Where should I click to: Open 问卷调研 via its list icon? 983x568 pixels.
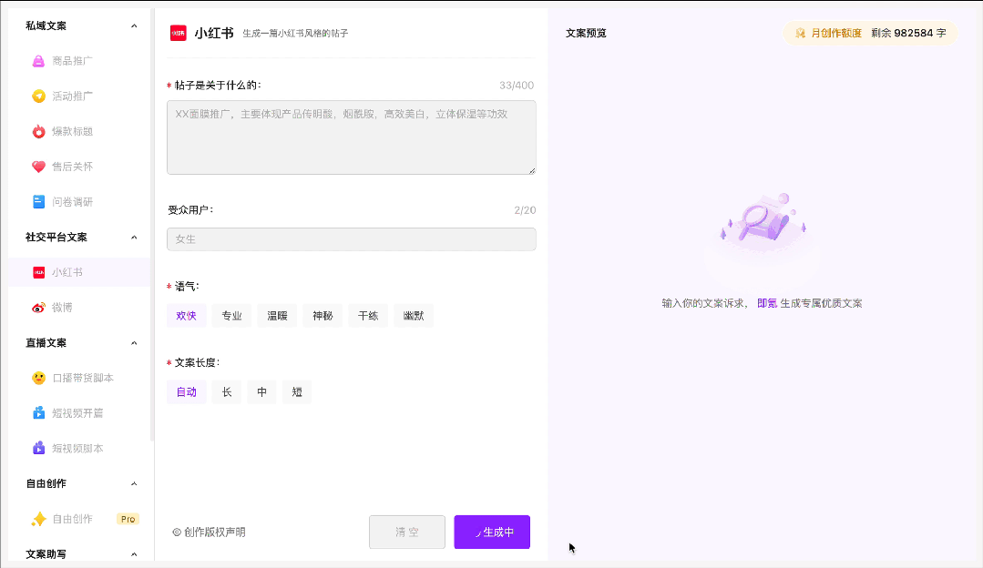pos(38,201)
